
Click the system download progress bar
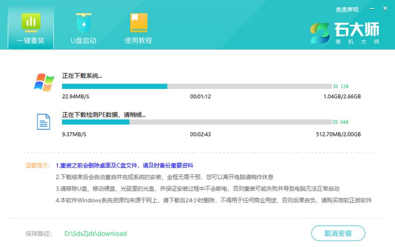197,86
